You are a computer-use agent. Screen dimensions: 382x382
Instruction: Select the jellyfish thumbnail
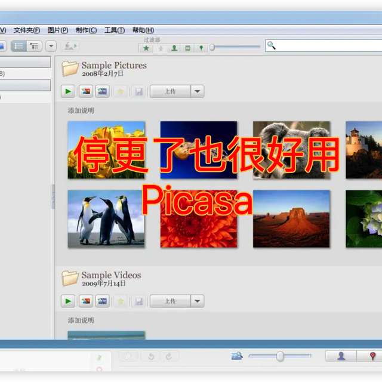click(x=199, y=150)
